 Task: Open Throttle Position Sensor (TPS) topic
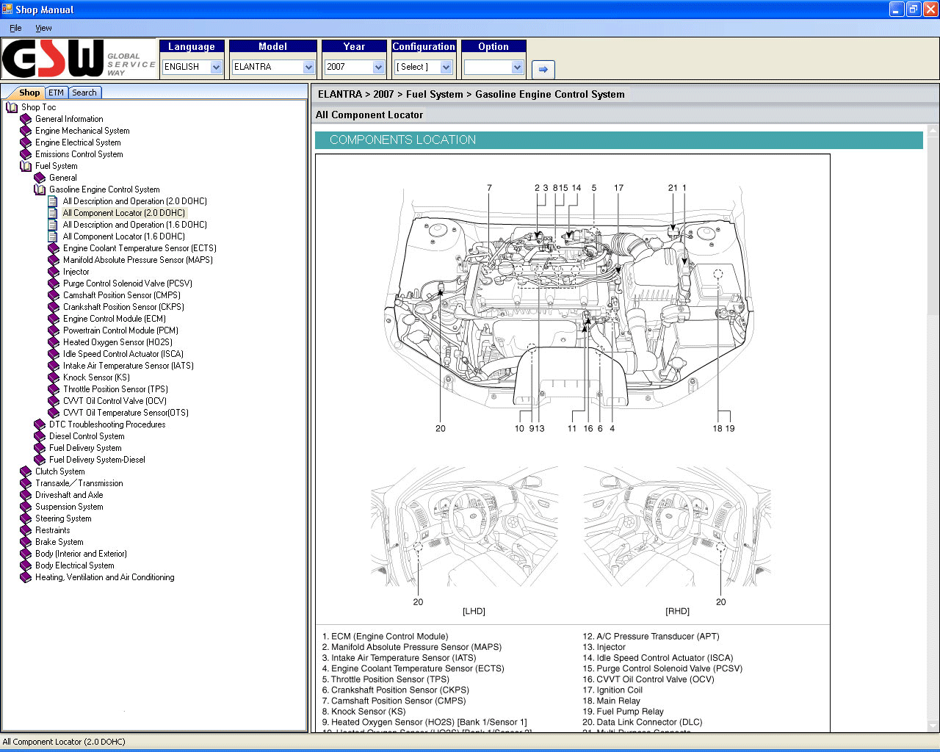[x=115, y=389]
